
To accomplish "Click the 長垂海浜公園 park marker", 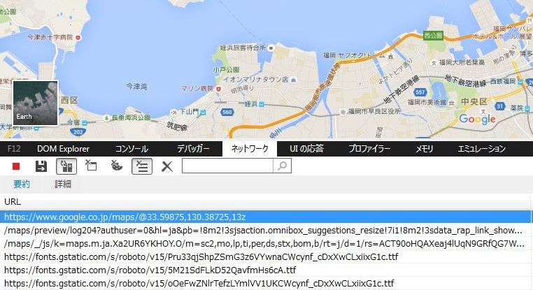I will [x=106, y=117].
